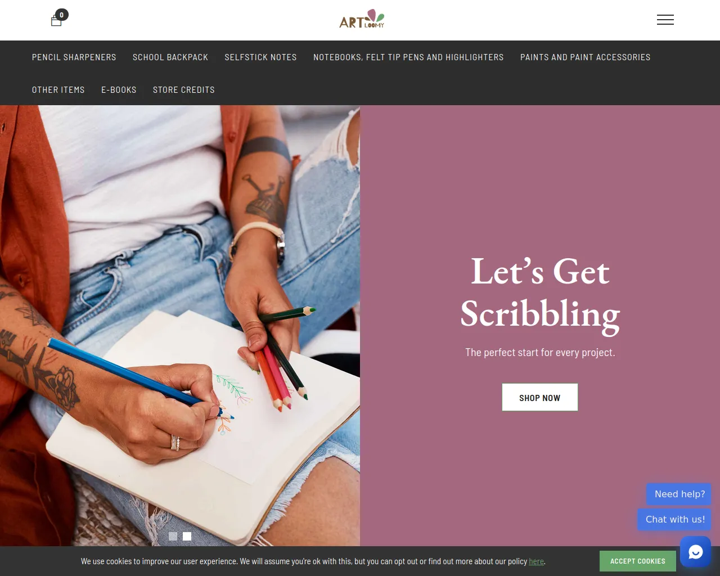Click the cart item count badge

point(62,15)
